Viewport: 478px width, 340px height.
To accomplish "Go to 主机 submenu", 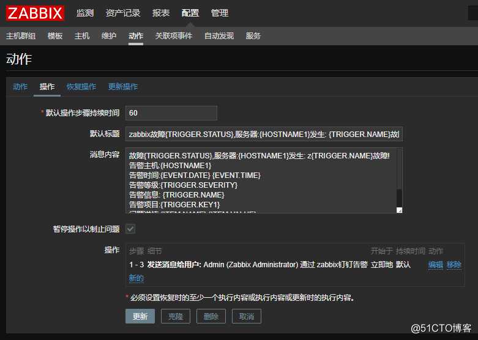I will point(82,36).
